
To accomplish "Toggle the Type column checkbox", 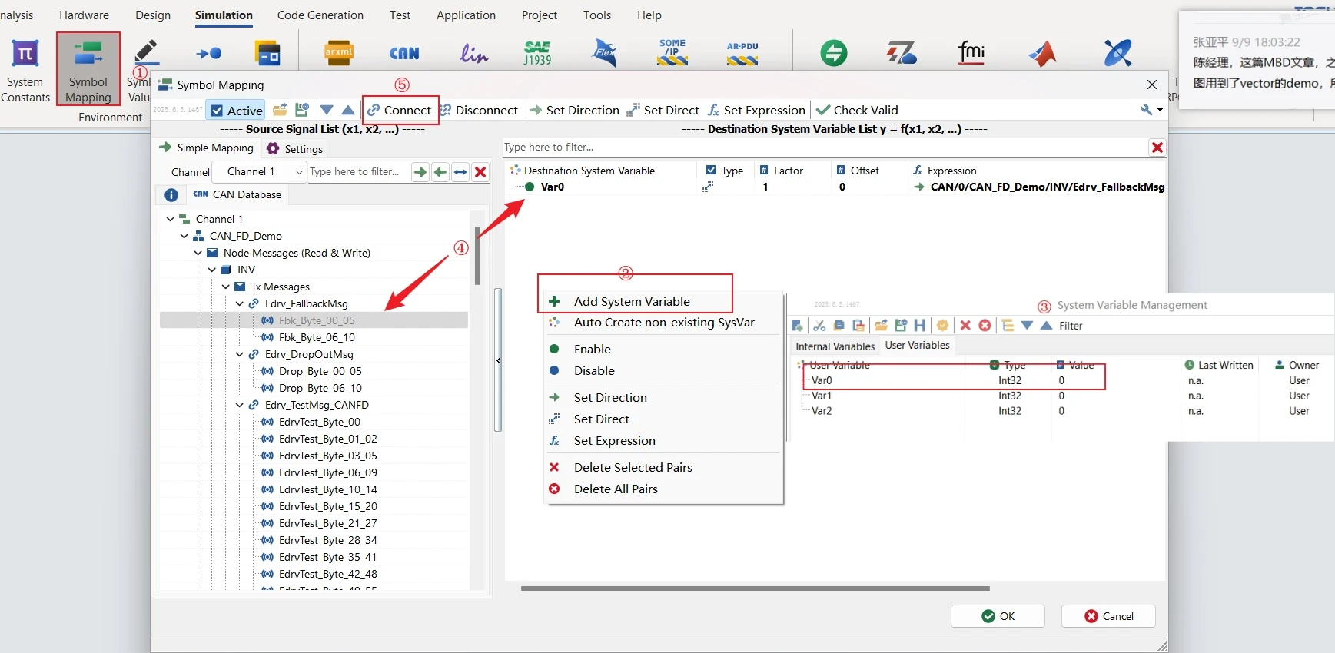I will [x=711, y=171].
